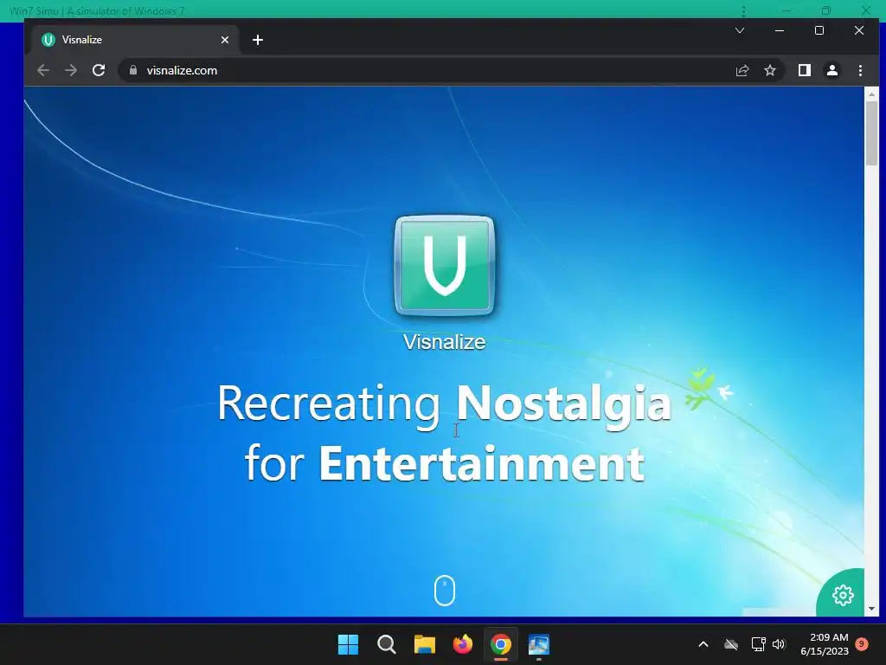This screenshot has height=665, width=886.
Task: Click the OneDrive cloud tray icon
Action: click(731, 644)
